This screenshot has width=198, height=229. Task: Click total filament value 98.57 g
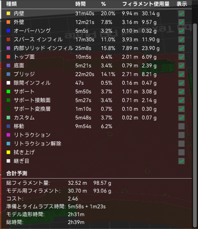point(102,183)
